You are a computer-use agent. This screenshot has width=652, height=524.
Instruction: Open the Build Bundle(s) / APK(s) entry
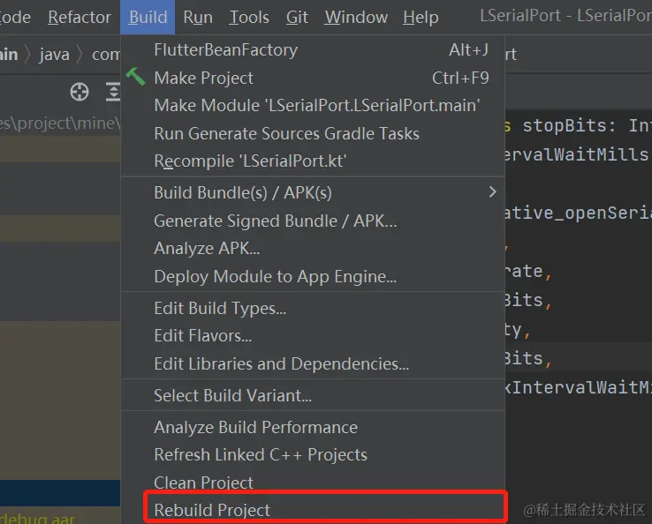click(x=313, y=192)
